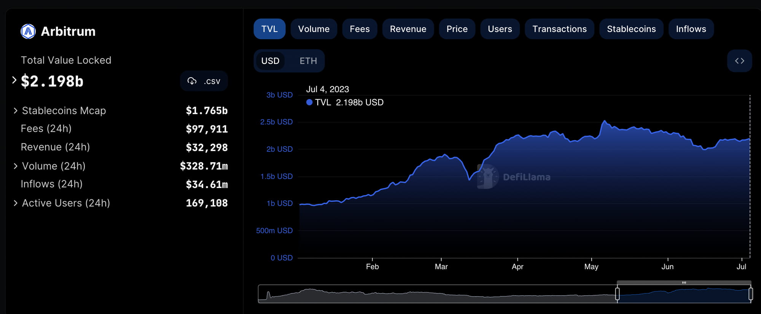Set chart denomination to ETH

point(308,61)
